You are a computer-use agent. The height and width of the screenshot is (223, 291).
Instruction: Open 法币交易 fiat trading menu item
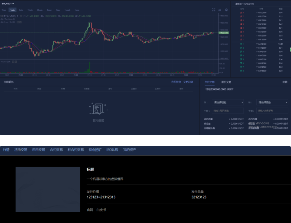tap(21, 150)
